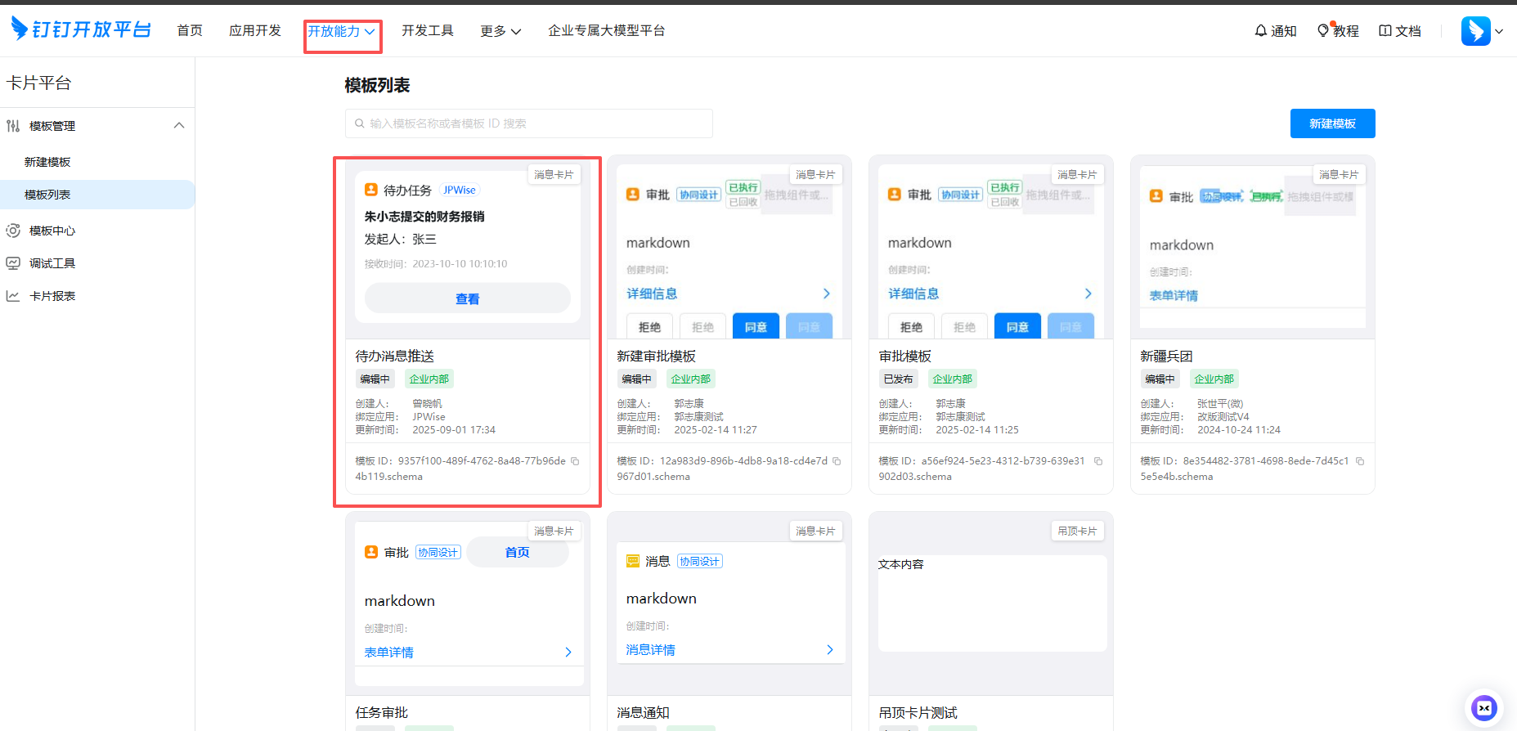The height and width of the screenshot is (731, 1517).
Task: Go to 首页 in top navigation
Action: 190,30
